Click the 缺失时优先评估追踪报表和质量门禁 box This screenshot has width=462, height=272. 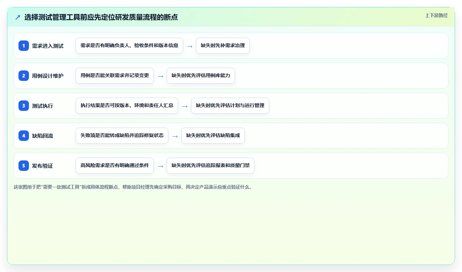click(211, 166)
